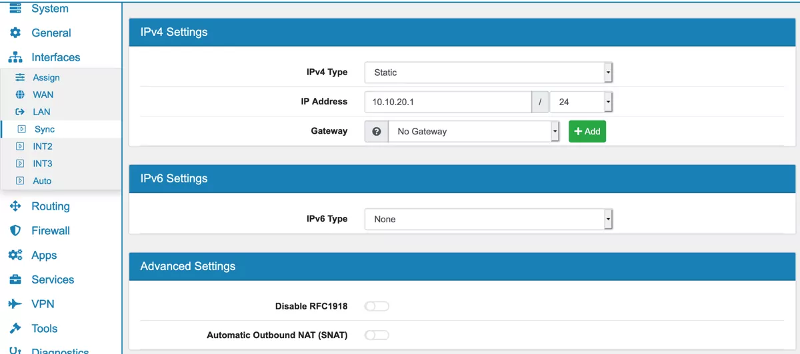Image resolution: width=800 pixels, height=354 pixels.
Task: Click the green Add gateway button
Action: tap(587, 131)
